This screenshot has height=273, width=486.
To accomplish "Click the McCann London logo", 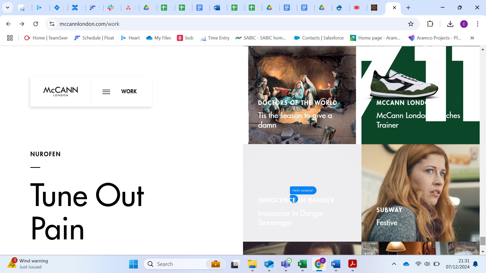I will coord(60,92).
